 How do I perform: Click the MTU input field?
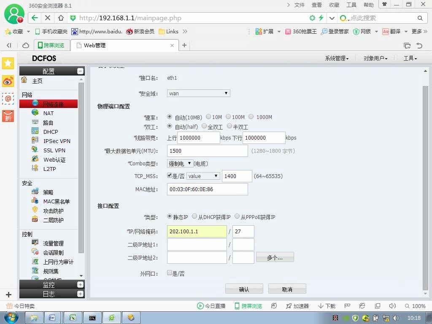click(x=207, y=151)
